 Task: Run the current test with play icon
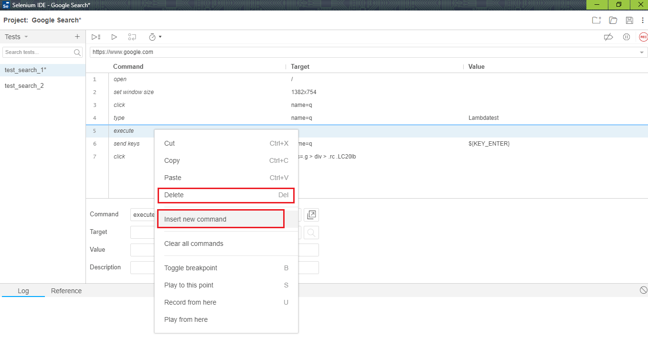click(x=114, y=37)
